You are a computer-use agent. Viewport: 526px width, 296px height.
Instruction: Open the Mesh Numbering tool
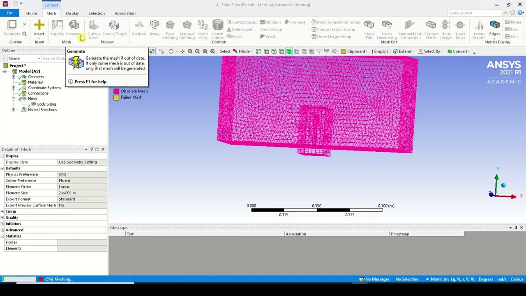coord(387,25)
